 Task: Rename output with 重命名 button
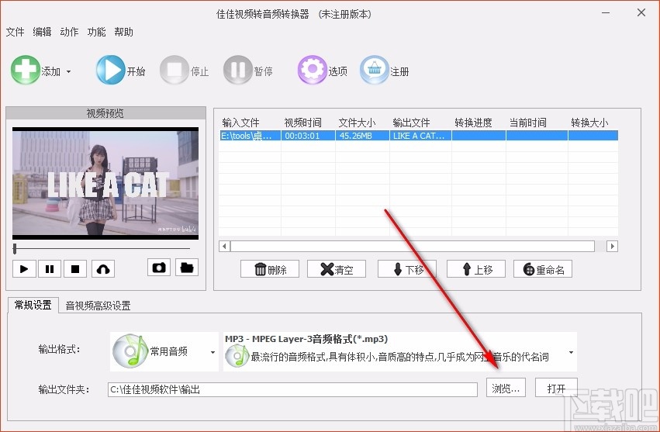pos(543,269)
